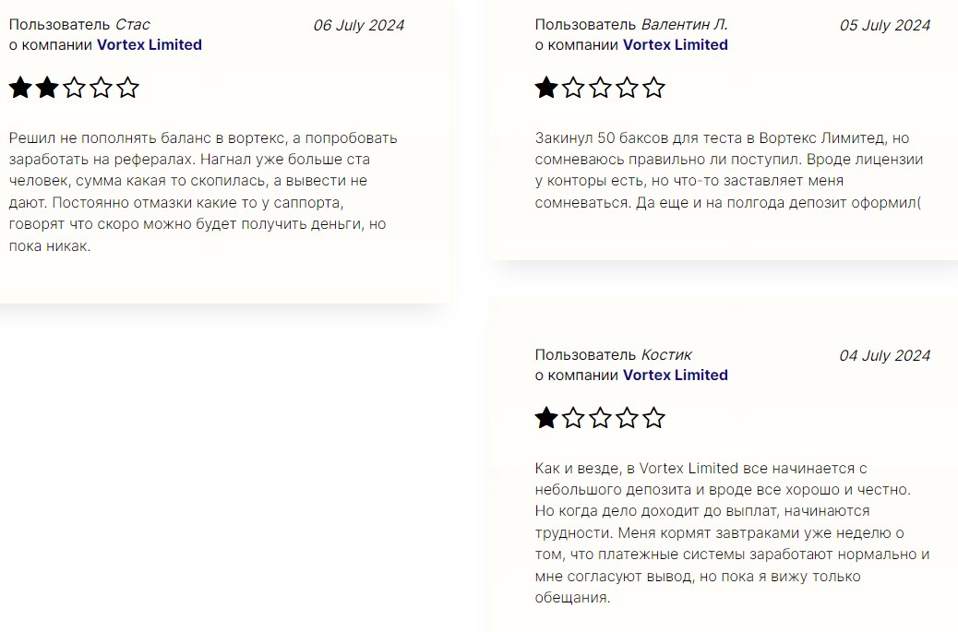Click the username Валентин Л.
The image size is (958, 632).
pos(685,25)
